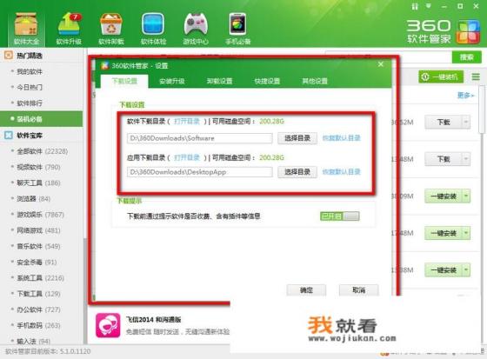The width and height of the screenshot is (487, 359).
Task: Click the second 一键安装 button
Action: click(444, 233)
